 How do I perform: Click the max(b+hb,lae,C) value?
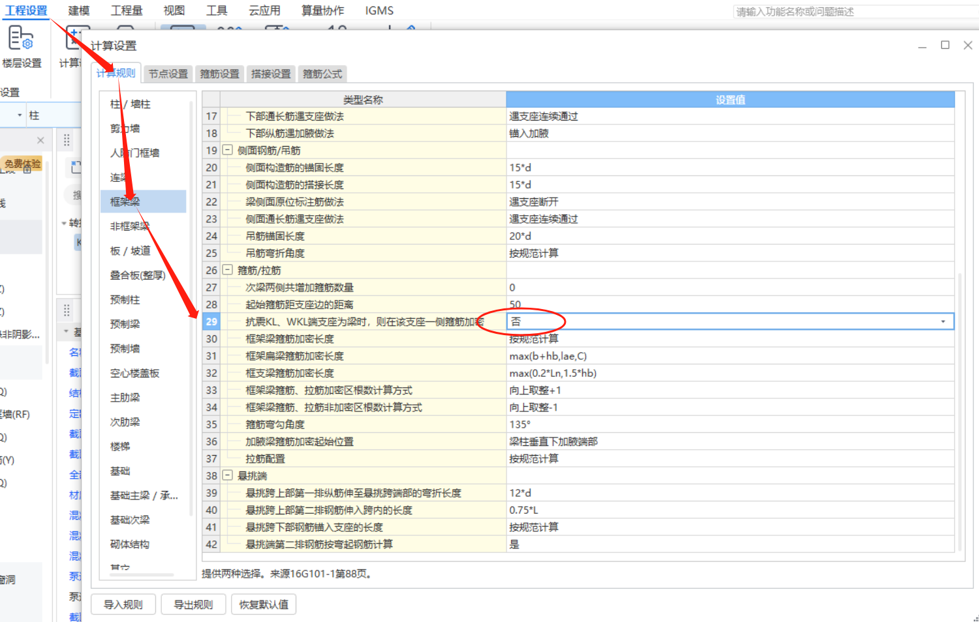(548, 356)
